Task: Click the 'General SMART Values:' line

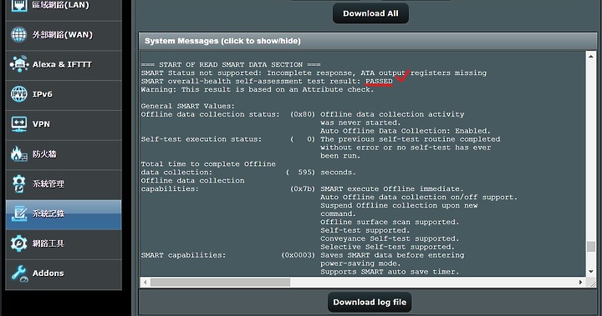Action: coord(188,106)
